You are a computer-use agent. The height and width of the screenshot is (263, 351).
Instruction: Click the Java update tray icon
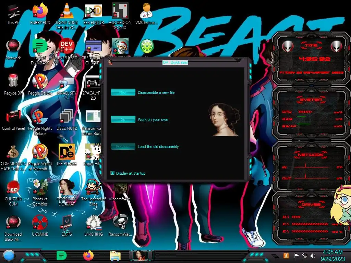click(x=286, y=255)
